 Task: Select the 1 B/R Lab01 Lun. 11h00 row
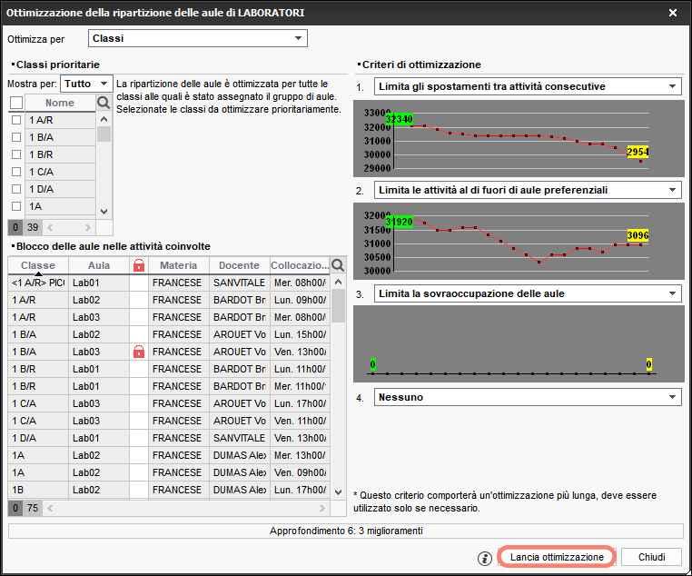coord(169,369)
